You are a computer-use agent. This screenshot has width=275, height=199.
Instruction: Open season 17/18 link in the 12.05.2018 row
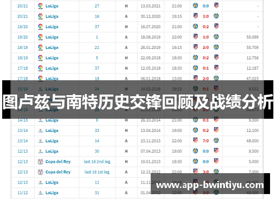[x=23, y=68]
